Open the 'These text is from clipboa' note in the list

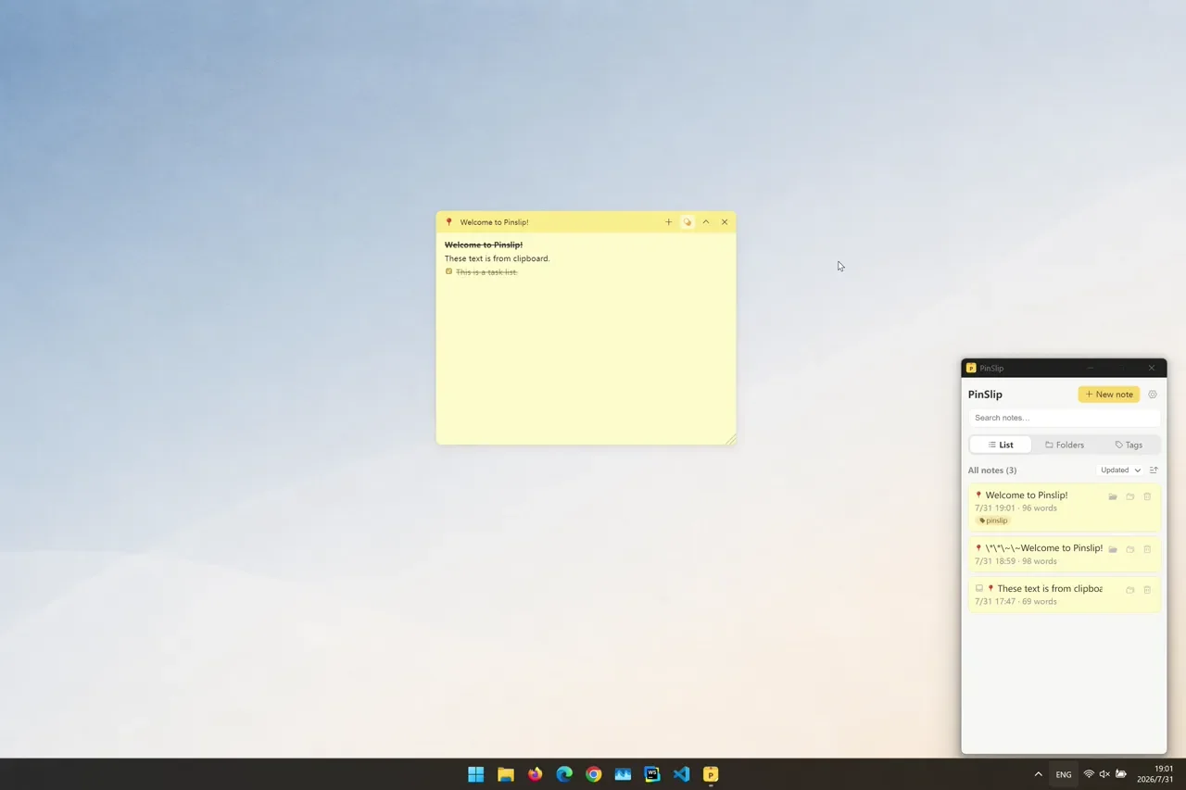pos(1064,595)
